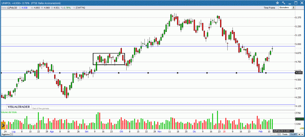
Task: Click the favorites star icon in title bar
Action: point(277,3)
